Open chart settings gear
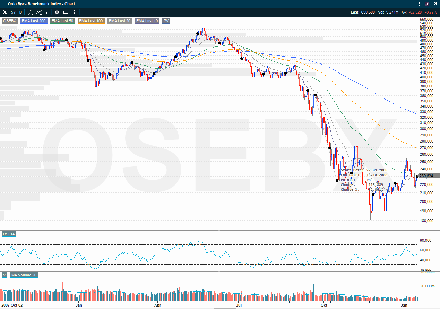440x309 pixels. point(57,12)
